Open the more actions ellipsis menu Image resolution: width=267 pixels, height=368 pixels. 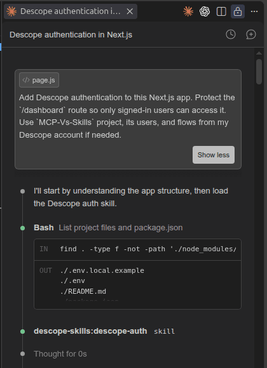point(254,11)
